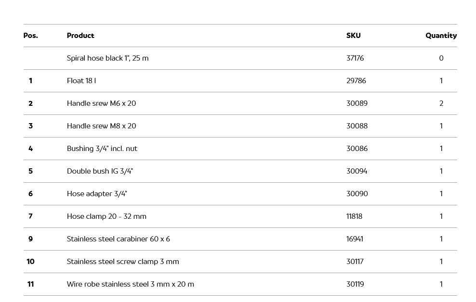Click the Pos. column header
476x302 pixels.
click(x=30, y=36)
